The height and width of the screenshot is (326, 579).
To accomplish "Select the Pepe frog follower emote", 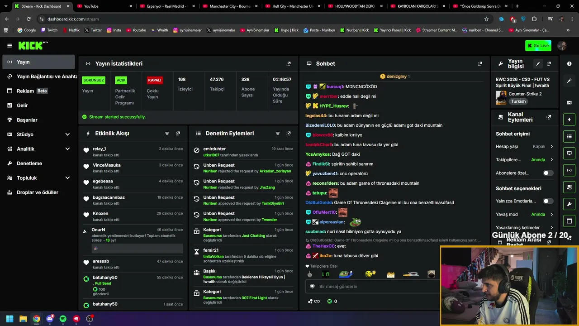I will (x=345, y=274).
